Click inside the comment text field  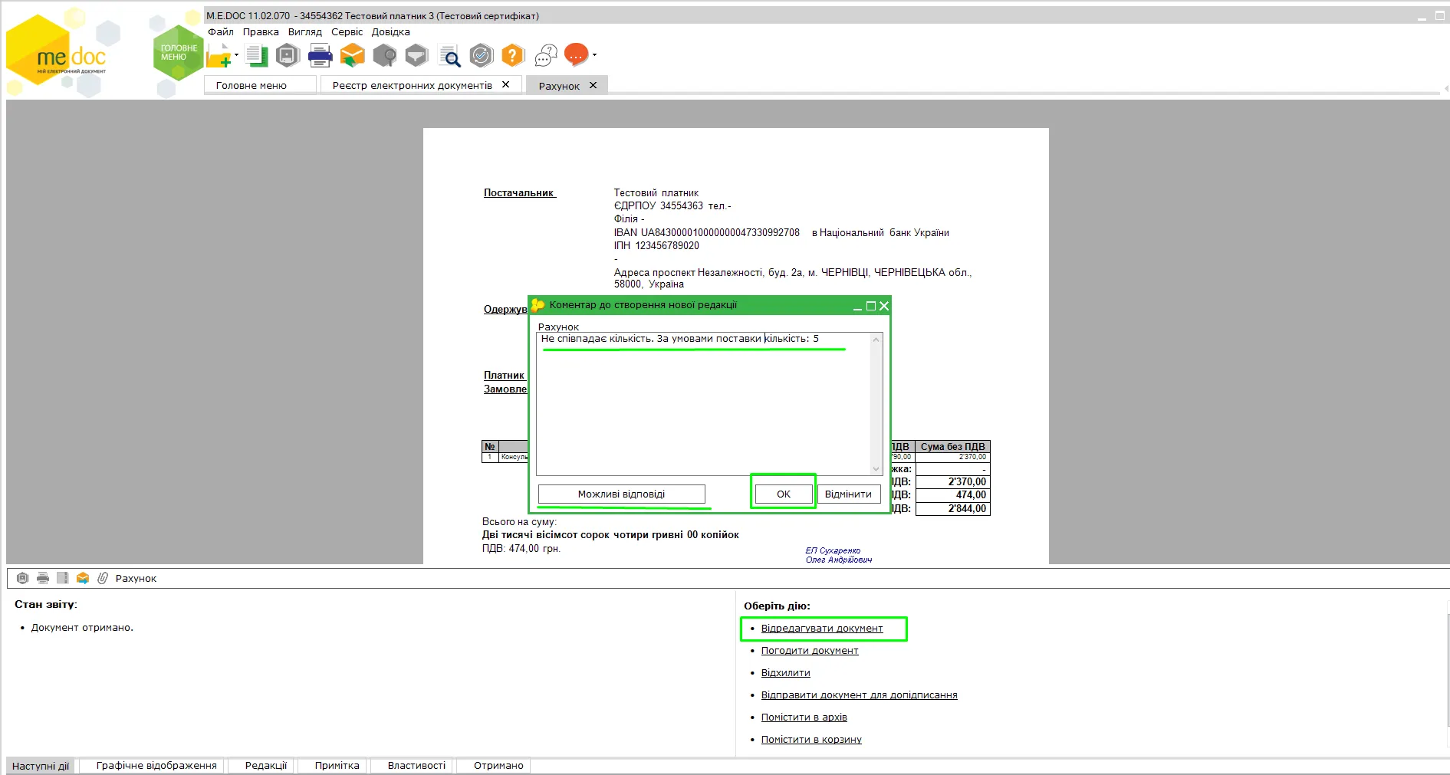click(x=704, y=403)
